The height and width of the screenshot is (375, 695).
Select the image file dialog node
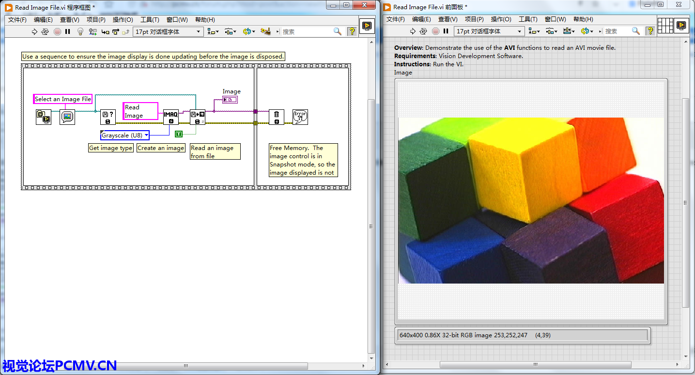[x=67, y=117]
